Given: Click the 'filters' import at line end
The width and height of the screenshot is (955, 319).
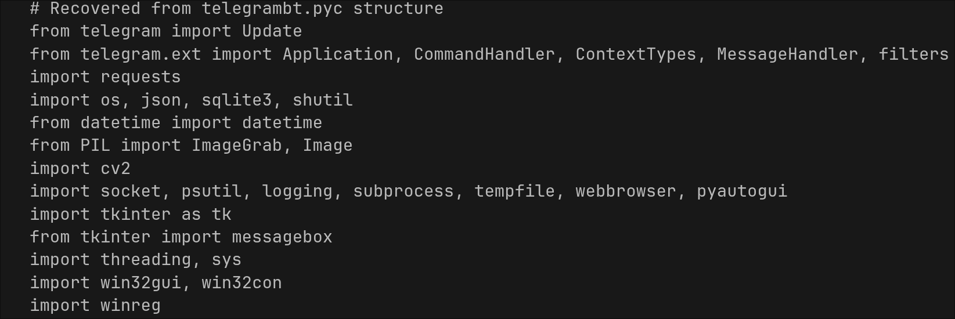Looking at the screenshot, I should tap(913, 55).
